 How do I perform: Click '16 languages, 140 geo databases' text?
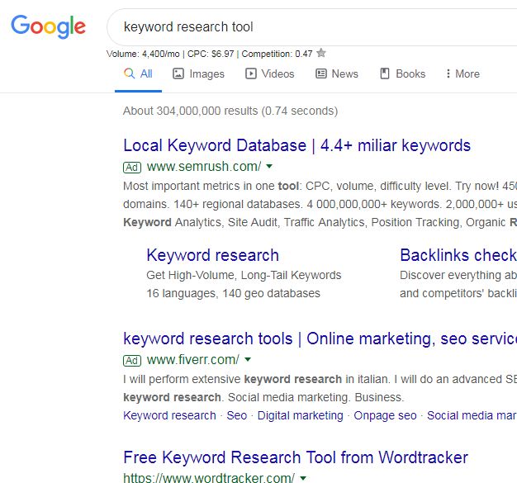(233, 293)
